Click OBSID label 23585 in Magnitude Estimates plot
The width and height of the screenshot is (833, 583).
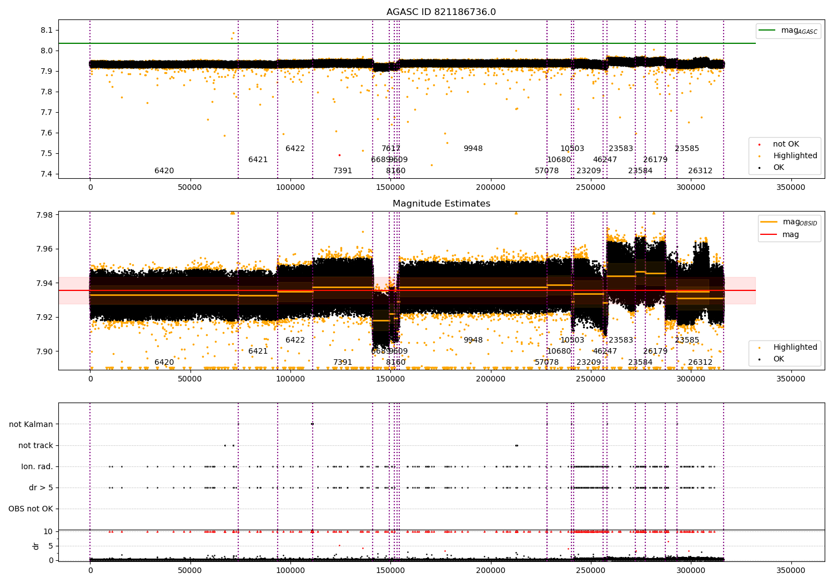pyautogui.click(x=687, y=340)
